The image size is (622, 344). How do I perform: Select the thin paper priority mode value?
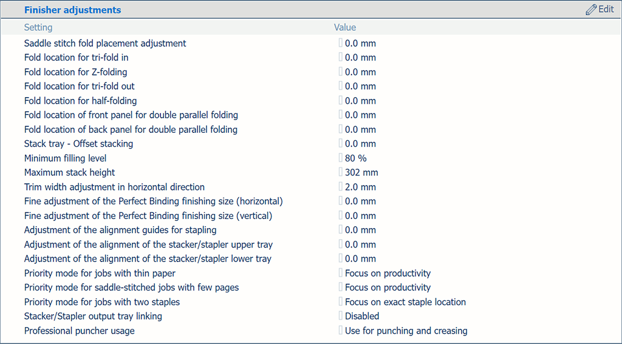tap(388, 273)
